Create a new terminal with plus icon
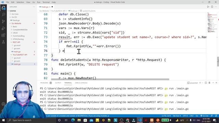This screenshot has width=219, height=123. (x=200, y=83)
